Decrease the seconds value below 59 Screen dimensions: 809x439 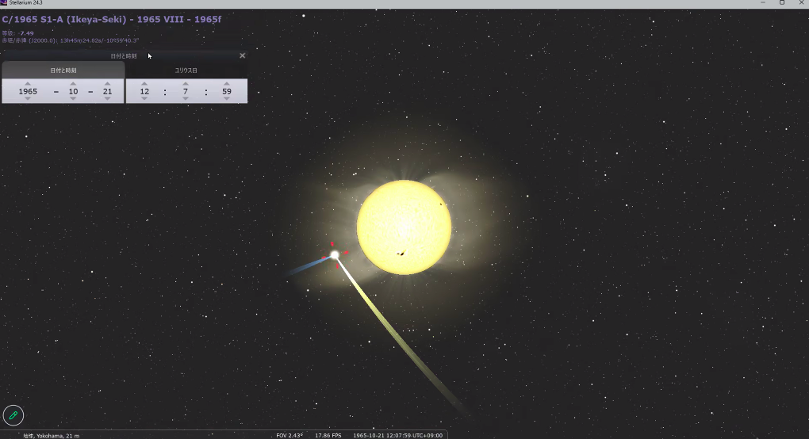[x=227, y=99]
